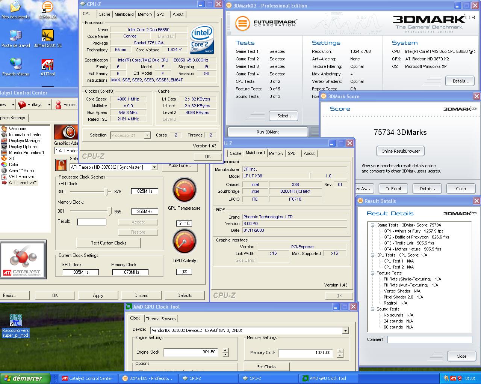Viewport: 481px width, 384px height.
Task: Open Poste de travail icon
Action: (x=15, y=38)
